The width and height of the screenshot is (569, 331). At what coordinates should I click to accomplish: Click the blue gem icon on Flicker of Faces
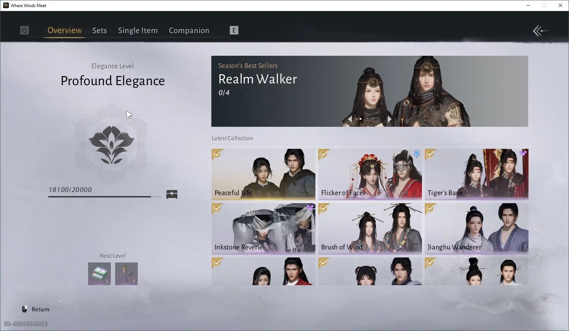click(417, 154)
